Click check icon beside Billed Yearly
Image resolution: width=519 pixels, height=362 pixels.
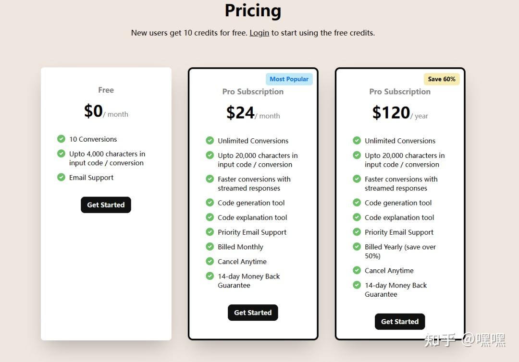click(357, 247)
